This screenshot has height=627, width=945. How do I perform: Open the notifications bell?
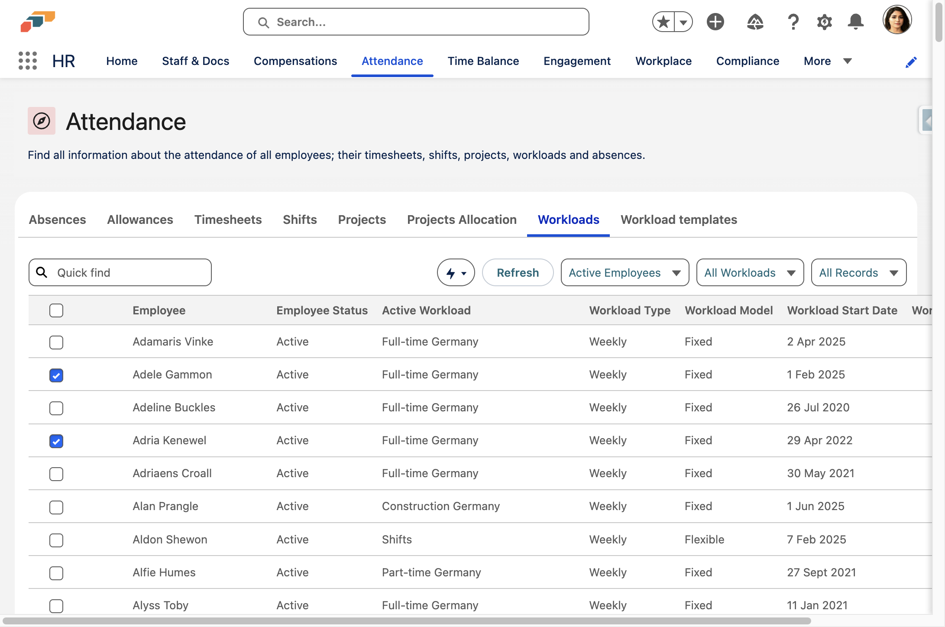855,22
